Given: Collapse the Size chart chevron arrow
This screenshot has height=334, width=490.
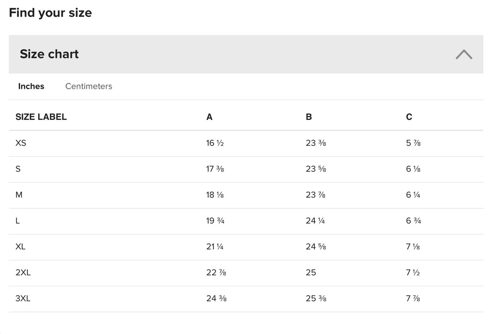Looking at the screenshot, I should coord(464,54).
